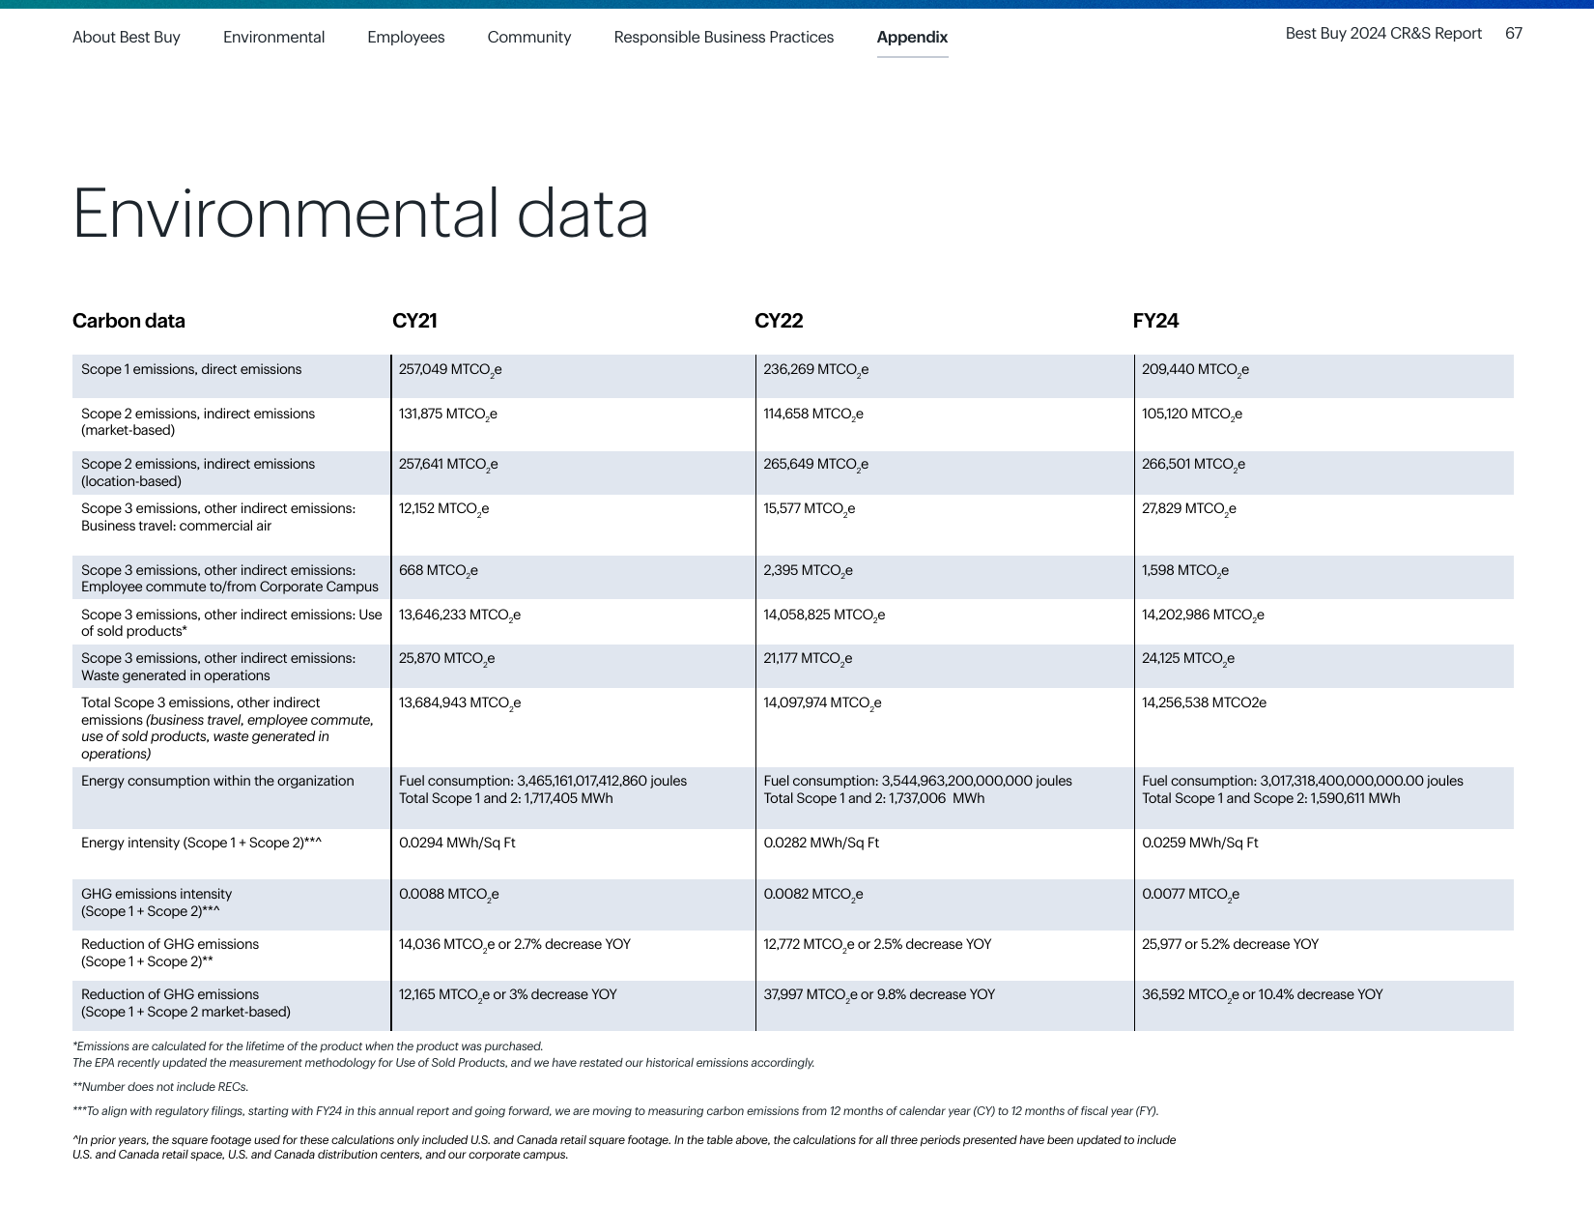The height and width of the screenshot is (1232, 1594).
Task: Select the value 0.0077 MTCO2e
Action: pyautogui.click(x=1190, y=895)
